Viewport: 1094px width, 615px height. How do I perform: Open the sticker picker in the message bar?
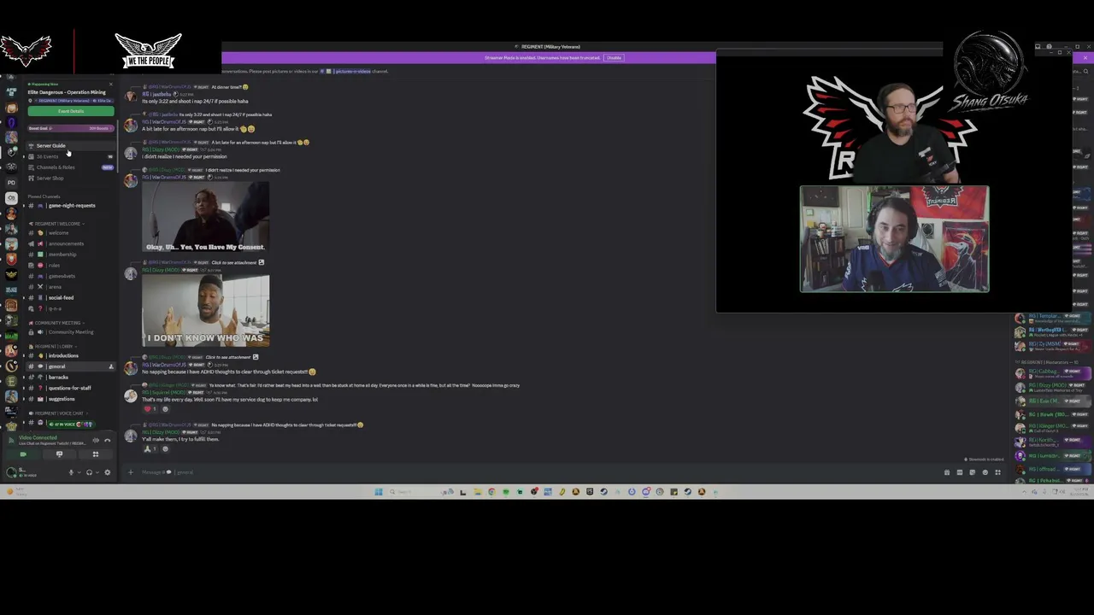[x=973, y=472]
